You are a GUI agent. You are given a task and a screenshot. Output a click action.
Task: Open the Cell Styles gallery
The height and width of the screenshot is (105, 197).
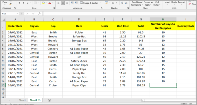[x=157, y=3]
